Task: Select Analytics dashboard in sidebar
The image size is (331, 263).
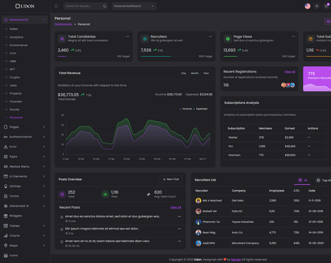Action: coord(17,37)
